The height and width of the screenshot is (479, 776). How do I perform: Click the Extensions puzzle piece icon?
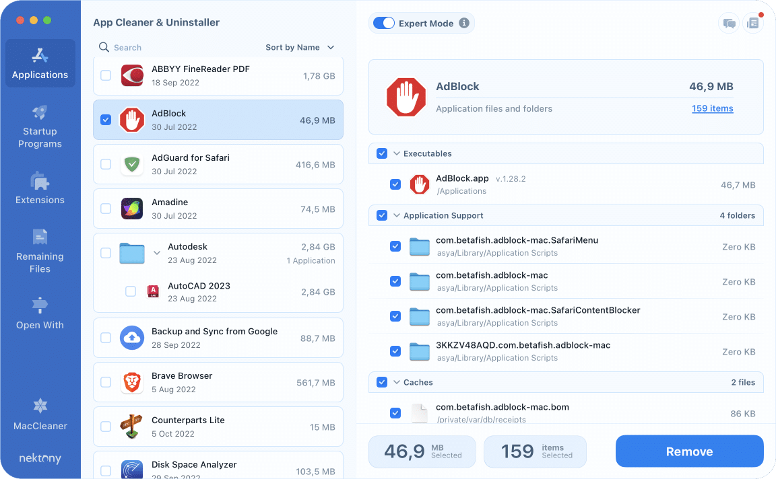tap(40, 180)
